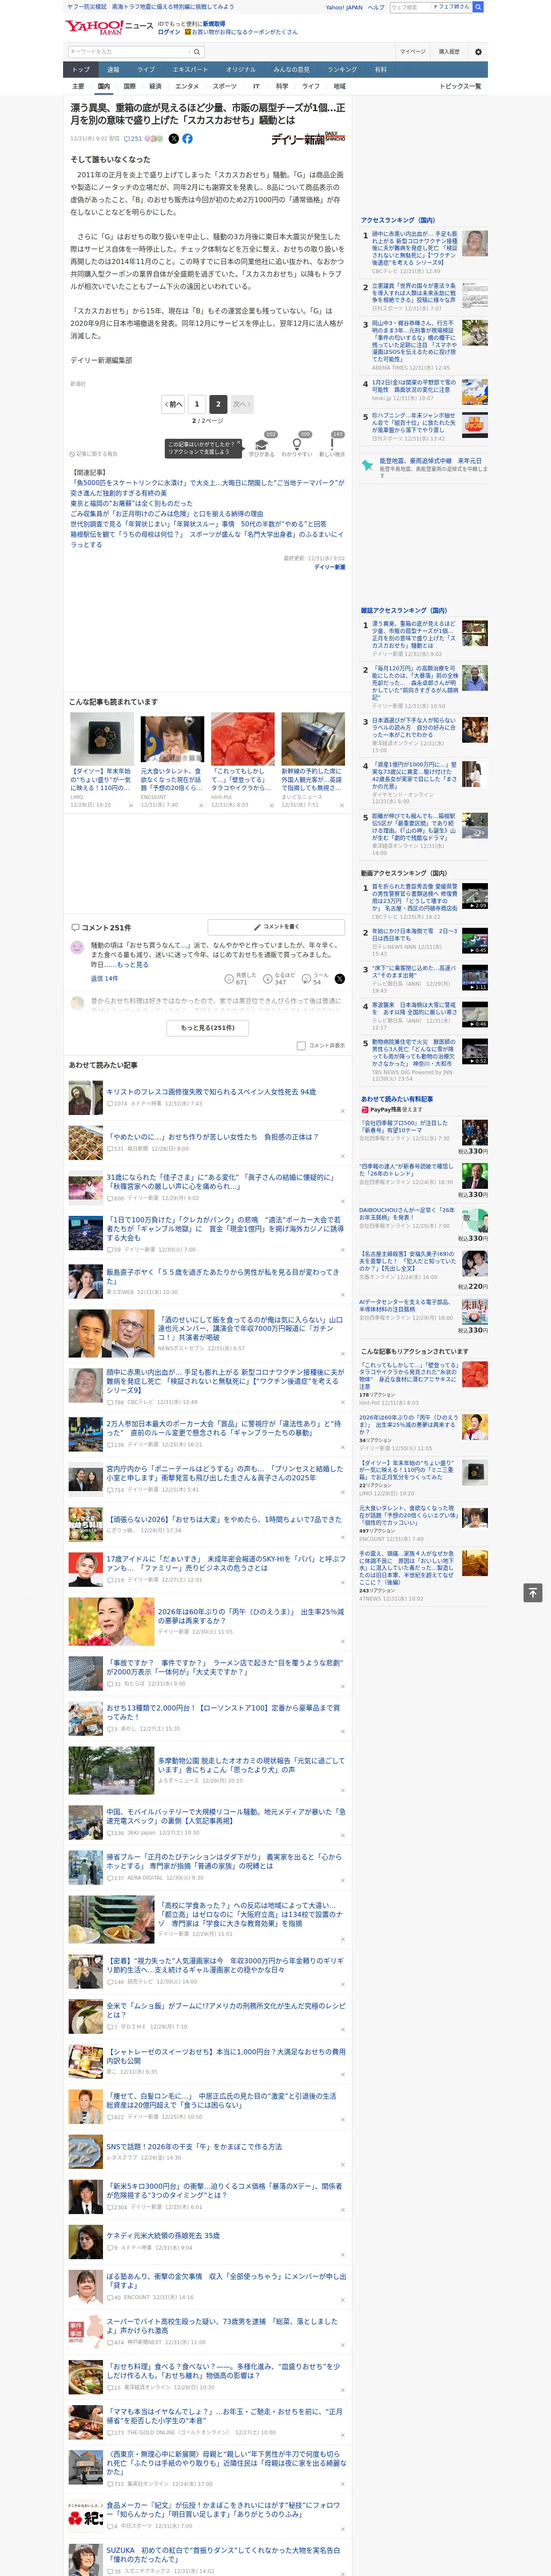
Task: Open the 新幹線の予約 article thumbnail
Action: click(313, 739)
